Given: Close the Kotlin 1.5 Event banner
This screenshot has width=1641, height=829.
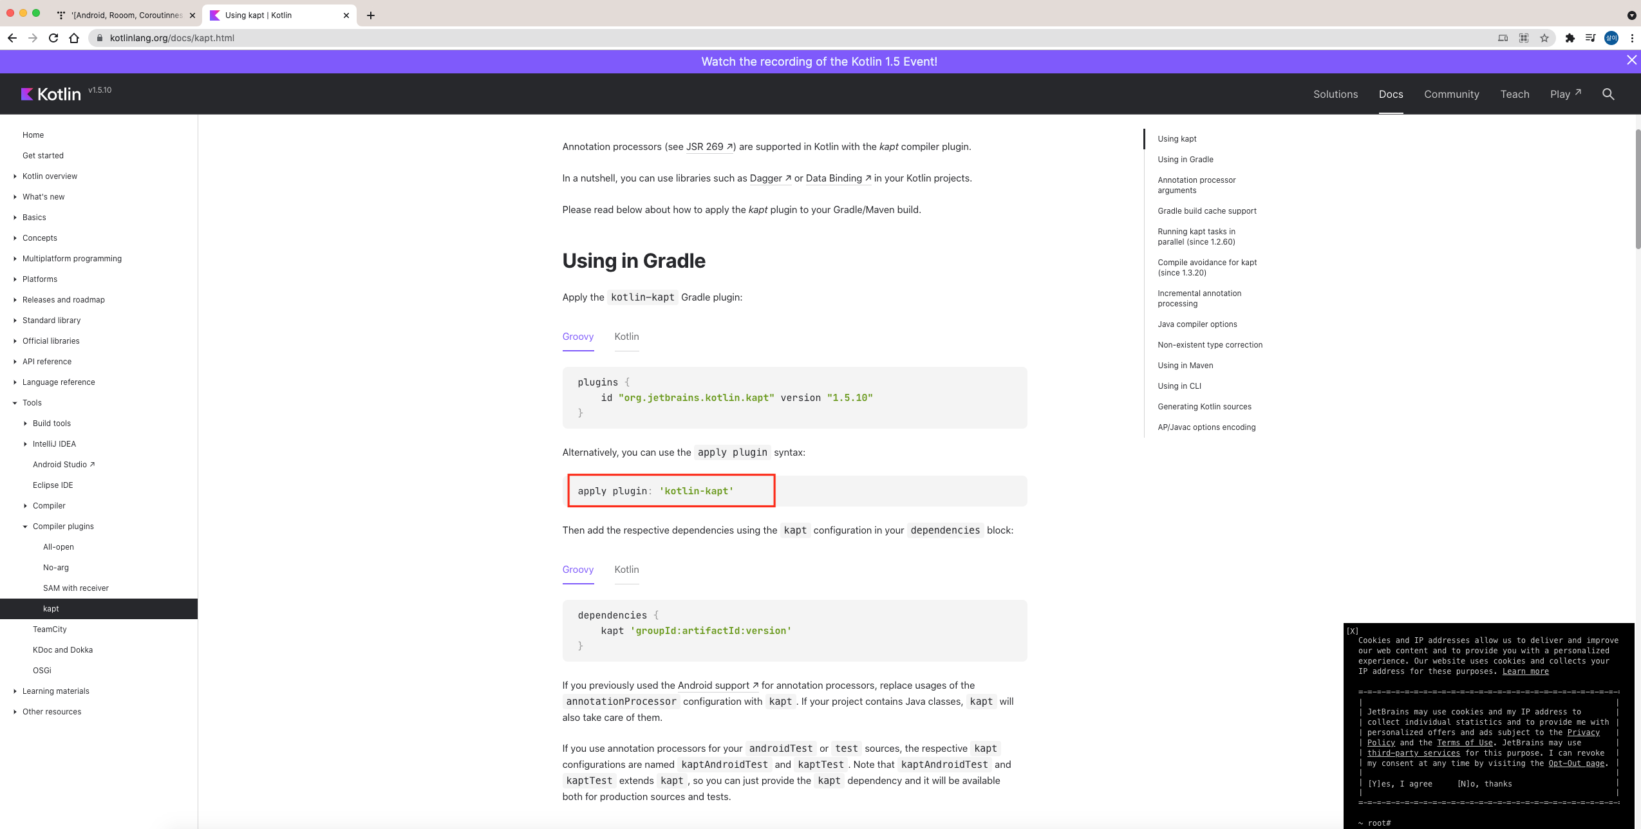Looking at the screenshot, I should pyautogui.click(x=1631, y=61).
